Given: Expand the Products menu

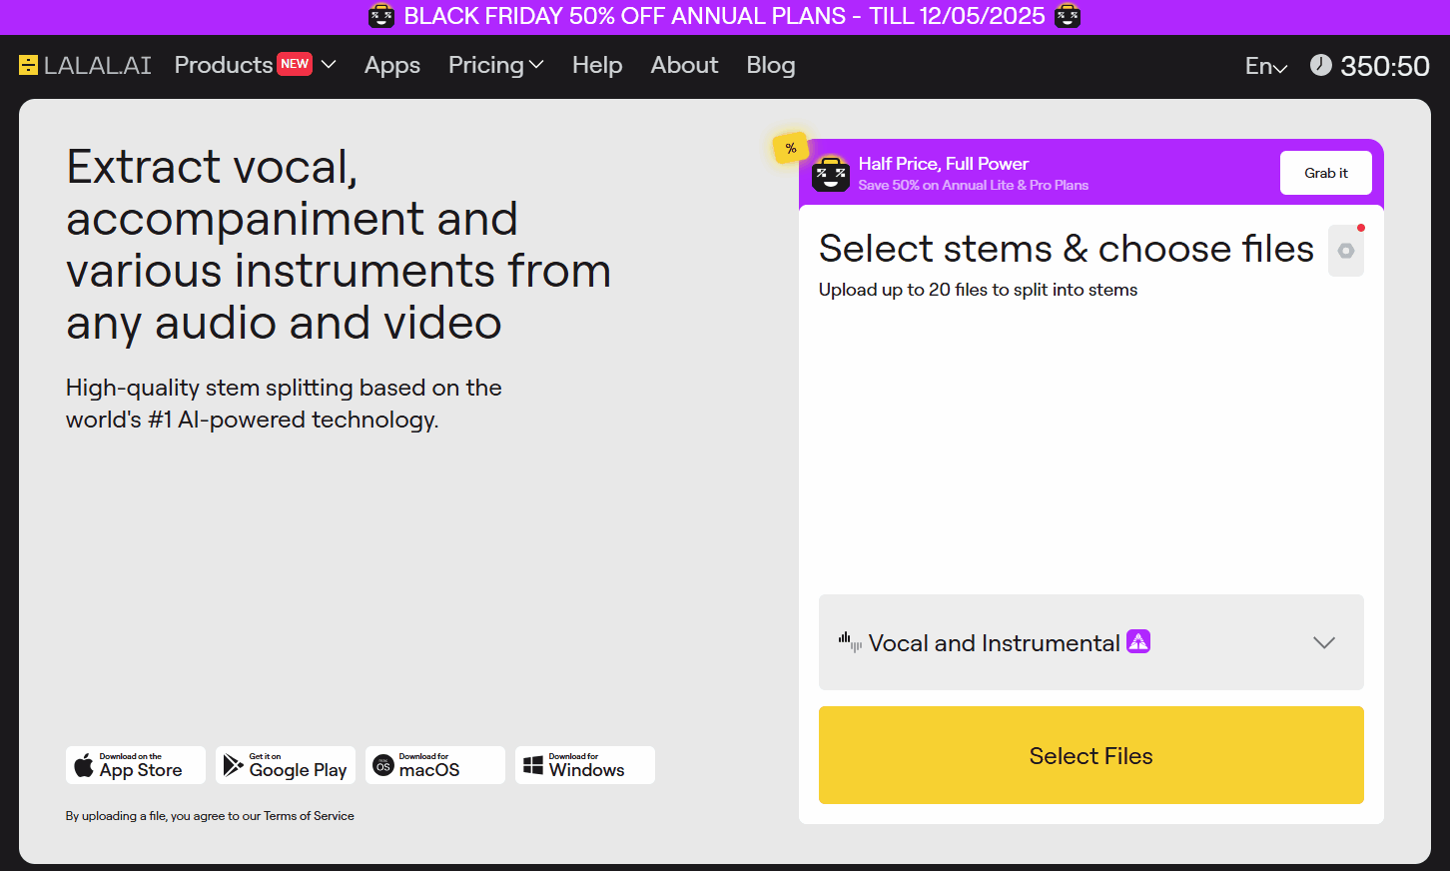Looking at the screenshot, I should [x=255, y=65].
